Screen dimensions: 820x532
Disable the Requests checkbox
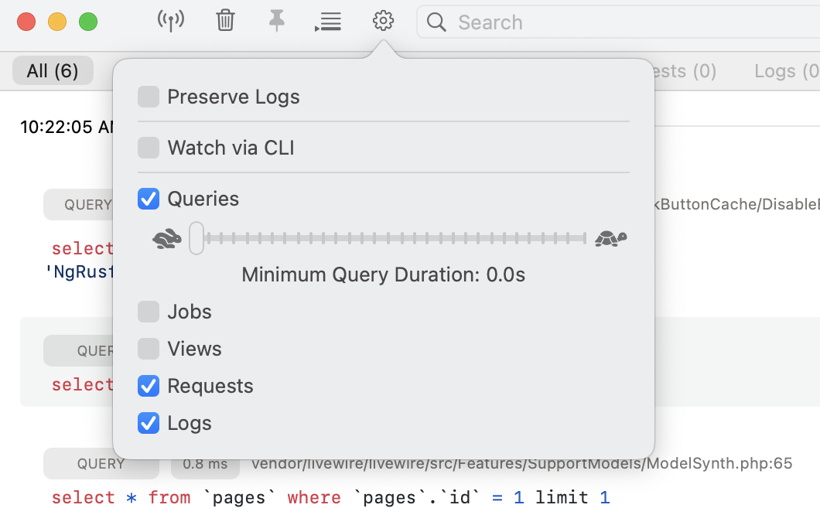(x=149, y=386)
